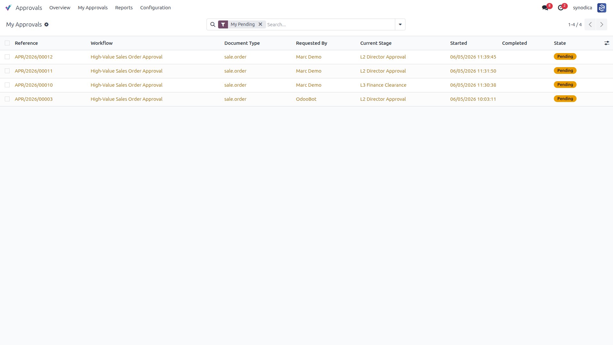Open the Approvals app home icon

click(8, 8)
